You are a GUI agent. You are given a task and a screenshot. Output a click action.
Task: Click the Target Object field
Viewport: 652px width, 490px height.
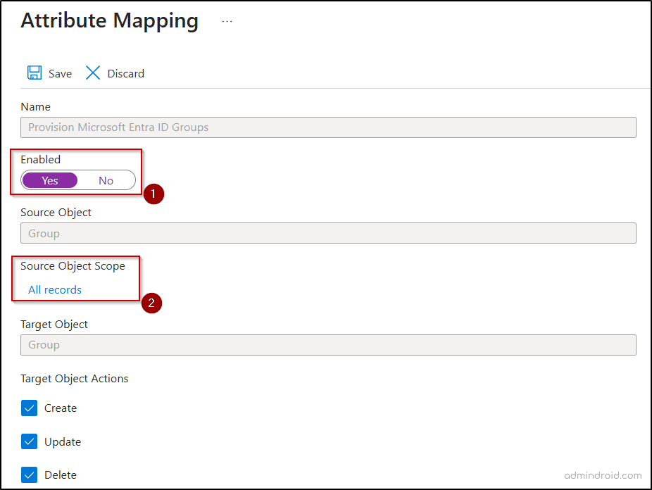coord(328,345)
